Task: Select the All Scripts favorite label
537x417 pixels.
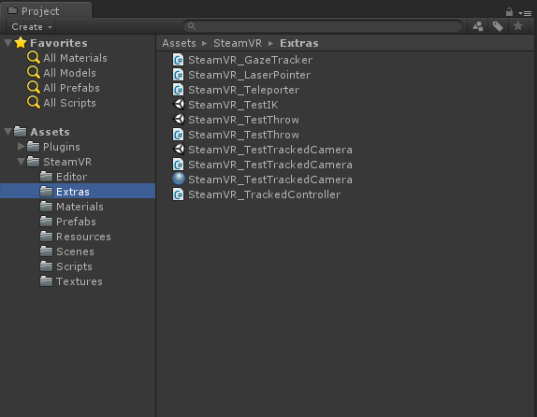Action: (x=69, y=103)
